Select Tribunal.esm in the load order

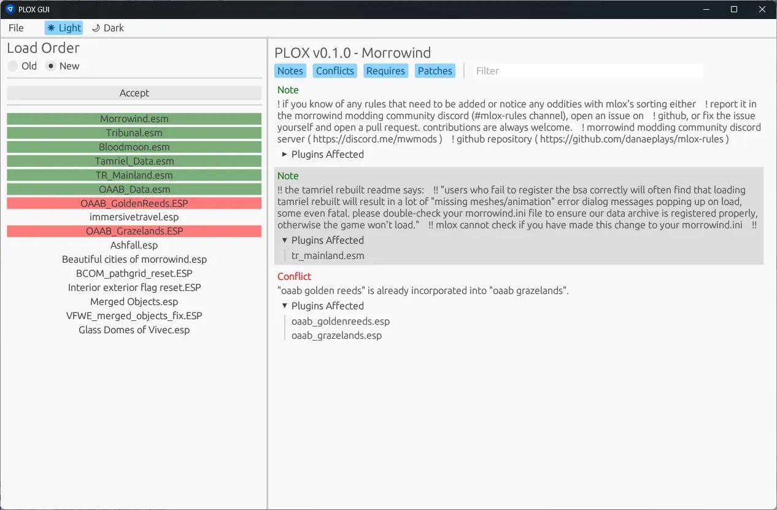134,133
